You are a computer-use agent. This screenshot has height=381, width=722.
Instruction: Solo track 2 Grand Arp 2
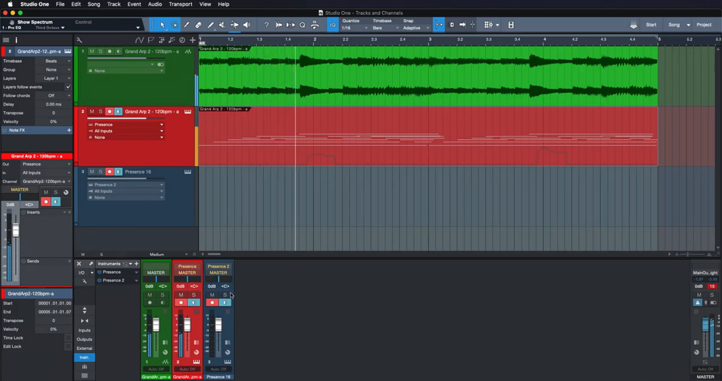(100, 111)
